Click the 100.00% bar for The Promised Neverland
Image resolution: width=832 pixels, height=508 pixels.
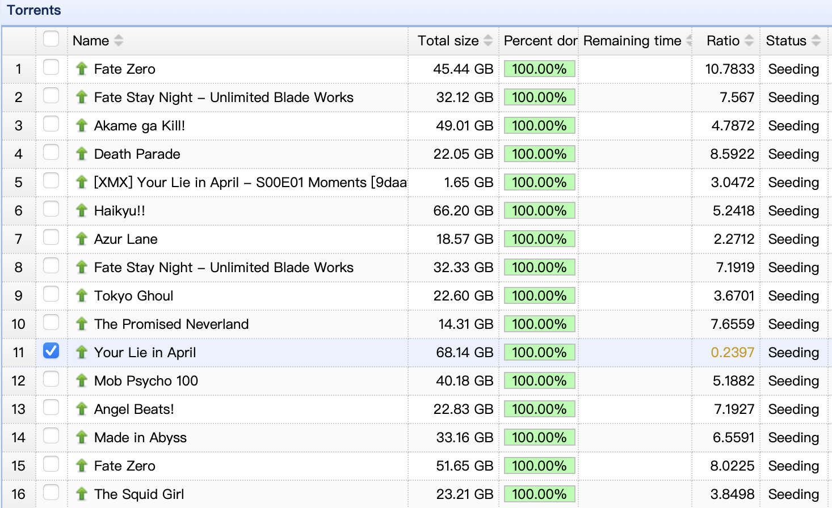(x=539, y=324)
